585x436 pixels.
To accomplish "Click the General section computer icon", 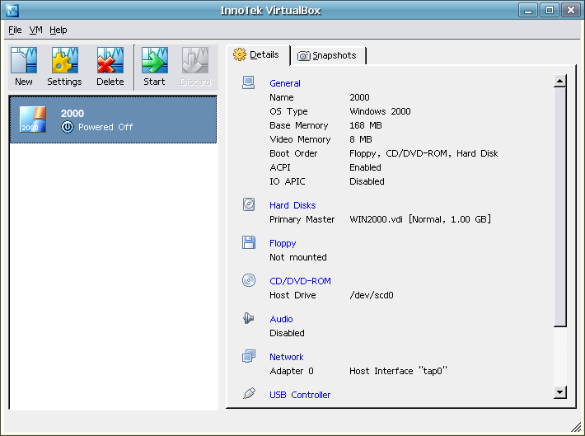I will coord(249,82).
